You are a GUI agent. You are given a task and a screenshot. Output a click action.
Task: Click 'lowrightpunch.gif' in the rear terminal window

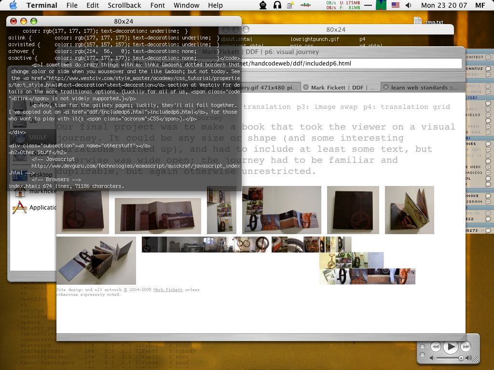click(x=315, y=39)
